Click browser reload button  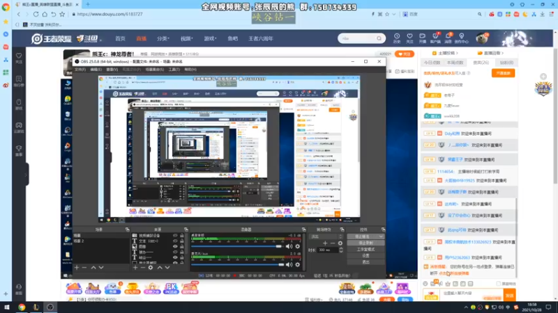(36, 14)
